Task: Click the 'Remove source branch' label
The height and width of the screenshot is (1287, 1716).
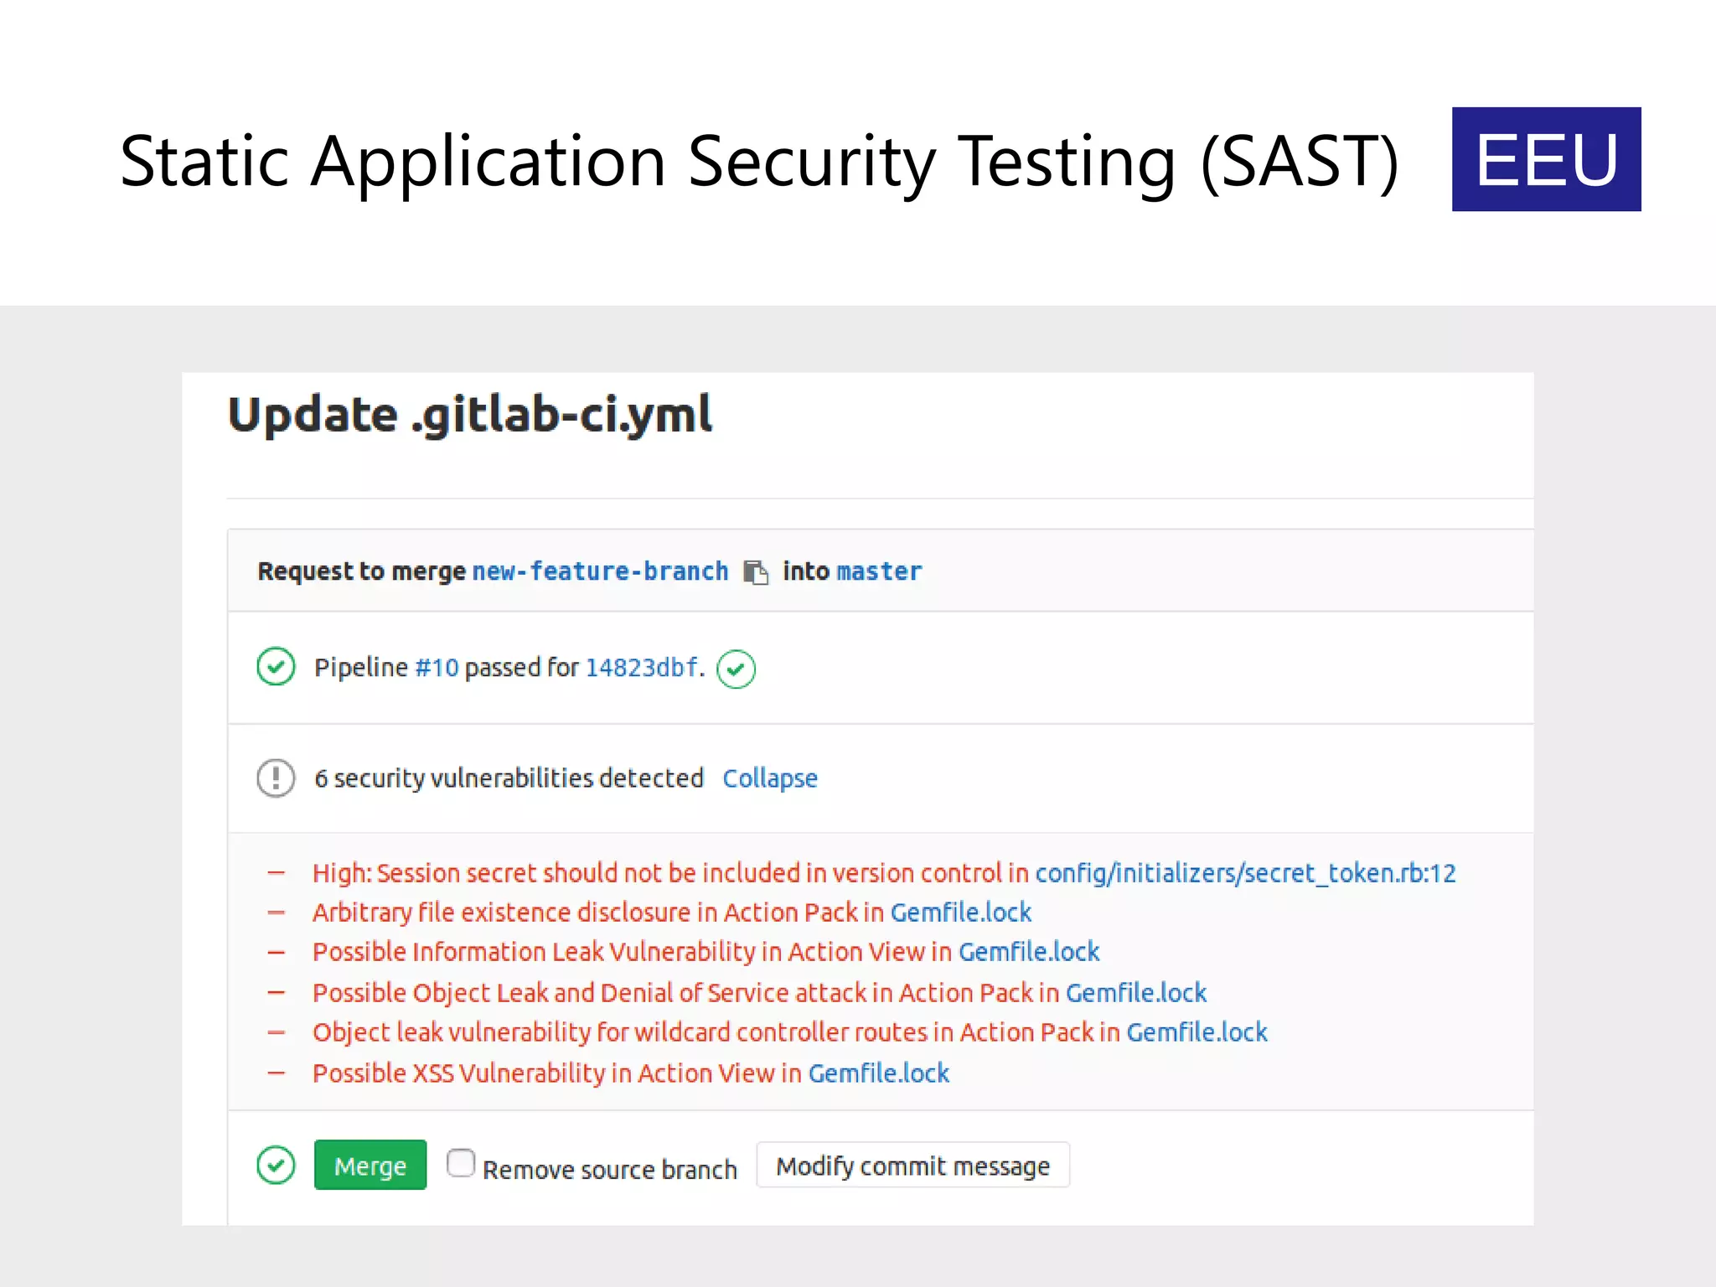Action: 610,1170
